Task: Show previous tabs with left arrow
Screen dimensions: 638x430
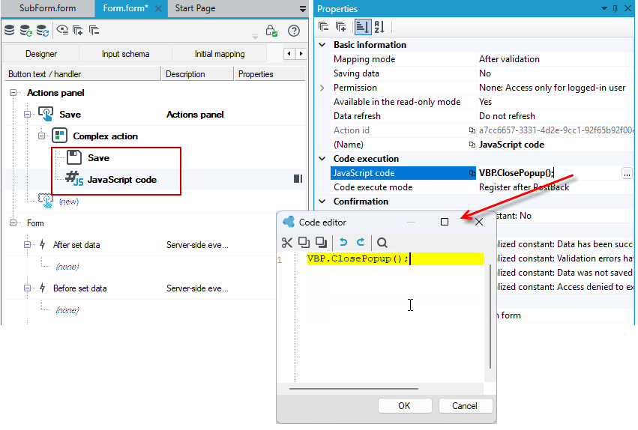Action: coord(289,54)
